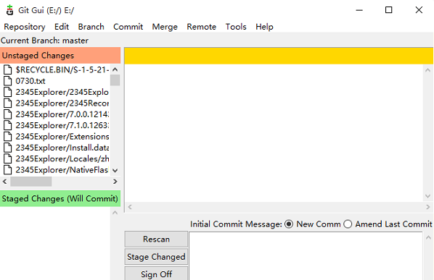Viewport: 434px width, 280px height.
Task: Select the $RECYCLE.BIN/S-1-5-21- entry
Action: [x=62, y=69]
